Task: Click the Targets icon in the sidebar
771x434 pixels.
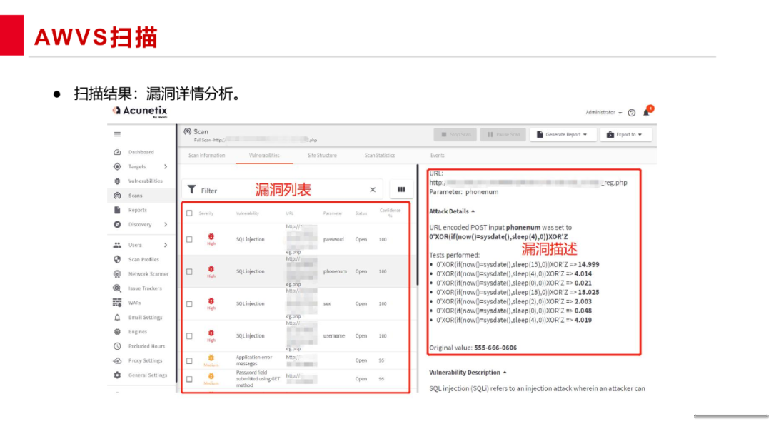Action: (x=117, y=166)
